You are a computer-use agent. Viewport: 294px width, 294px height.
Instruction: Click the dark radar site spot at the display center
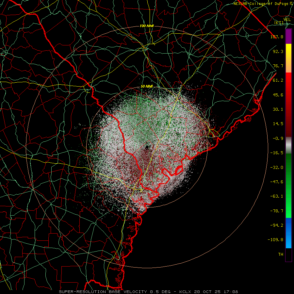[x=147, y=147]
